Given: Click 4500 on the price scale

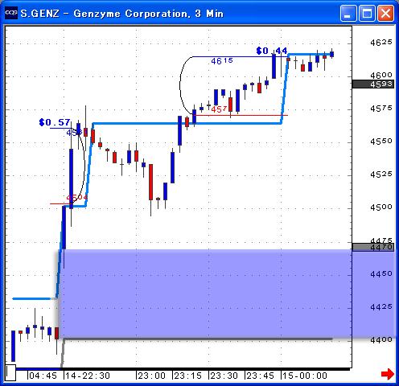Looking at the screenshot, I should click(x=381, y=207).
